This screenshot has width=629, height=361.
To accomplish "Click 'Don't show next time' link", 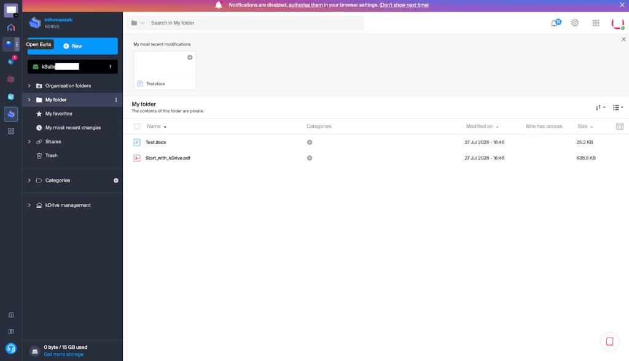I will (404, 5).
